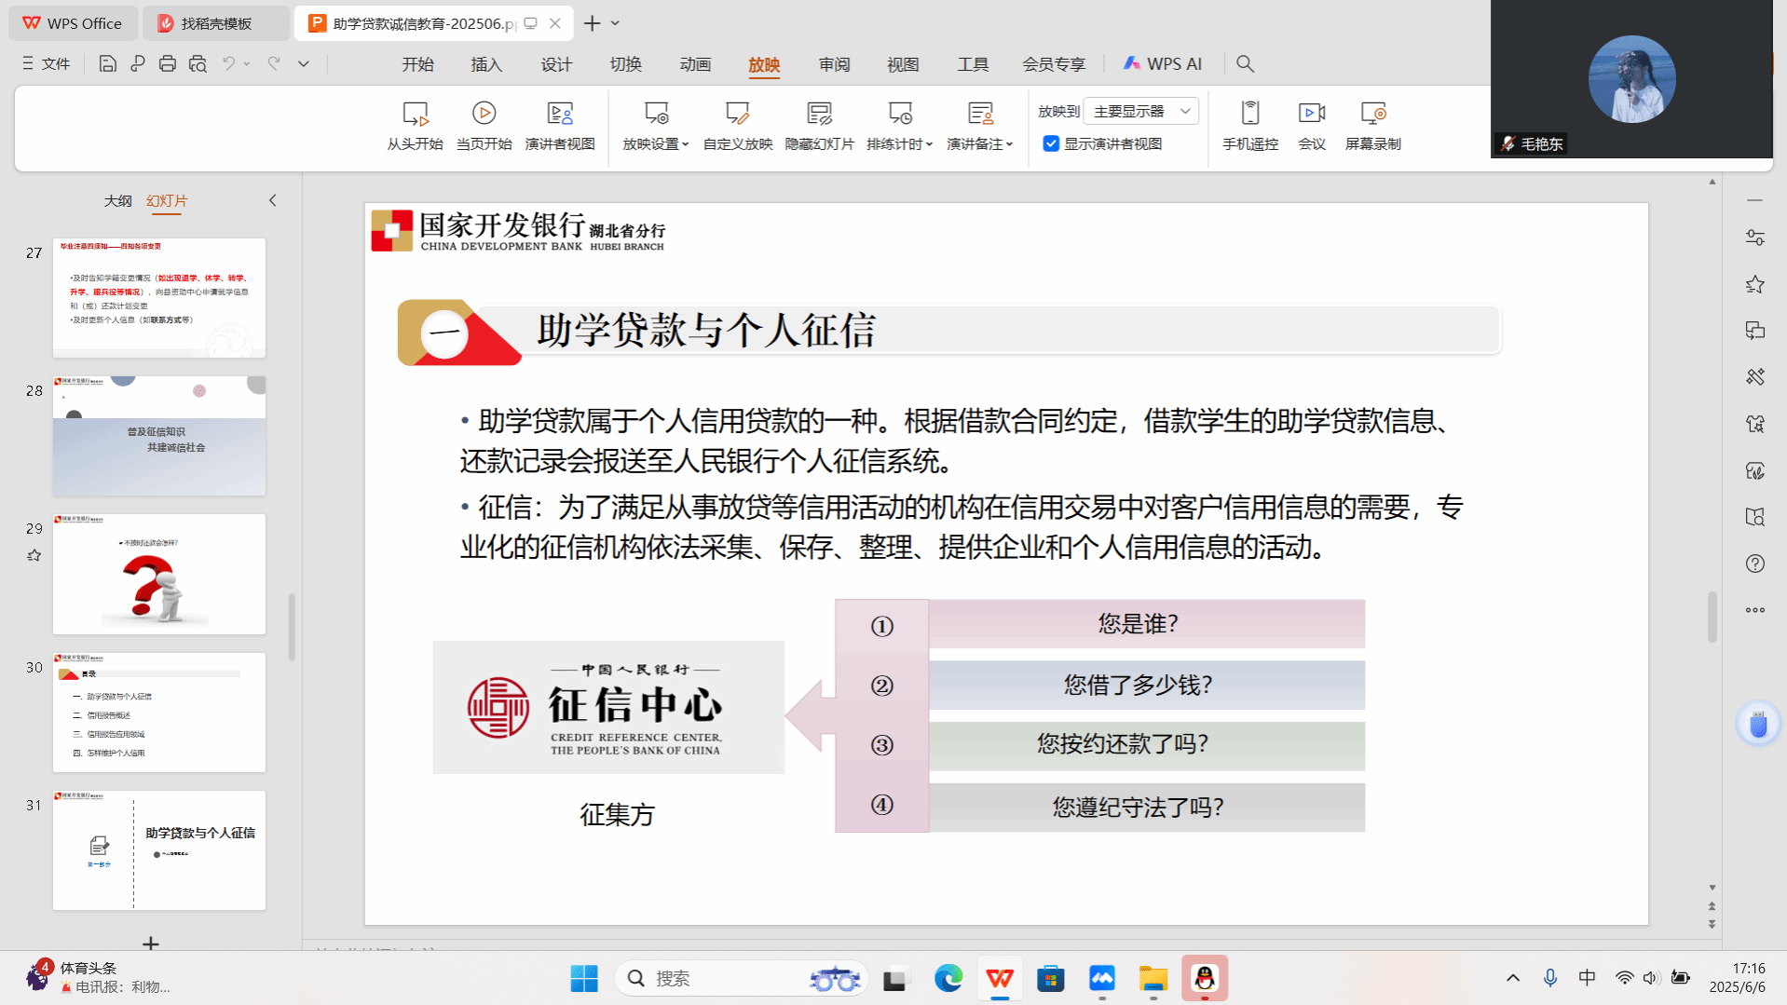Open phone remote control (手机遥控)
The image size is (1787, 1005).
point(1249,125)
